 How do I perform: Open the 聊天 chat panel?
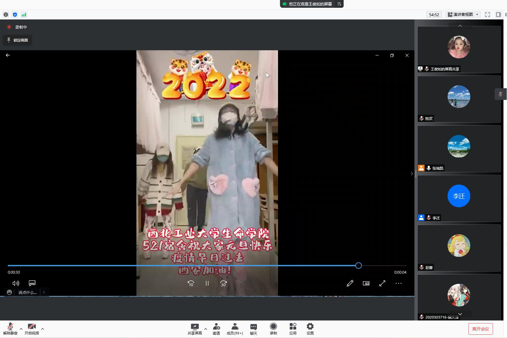[253, 329]
